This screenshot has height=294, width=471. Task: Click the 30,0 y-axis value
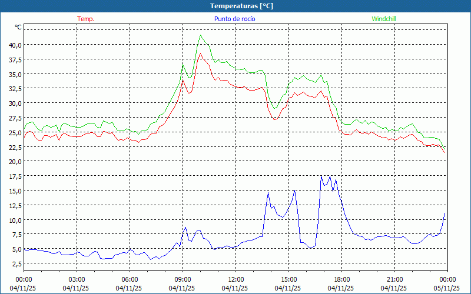pyautogui.click(x=15, y=103)
